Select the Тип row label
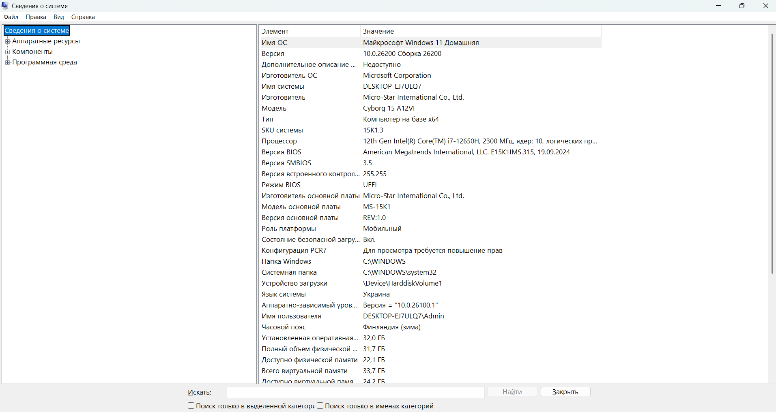Viewport: 776px width, 412px height. tap(267, 119)
